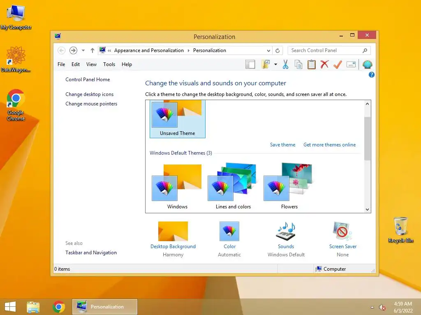Click the orange checkmark toolbar icon

(338, 64)
